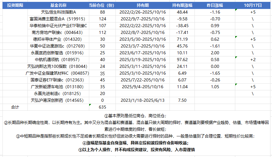Screen dimensions: 272x157
Task: Click holding return value 11.04
Action: click(x=182, y=87)
